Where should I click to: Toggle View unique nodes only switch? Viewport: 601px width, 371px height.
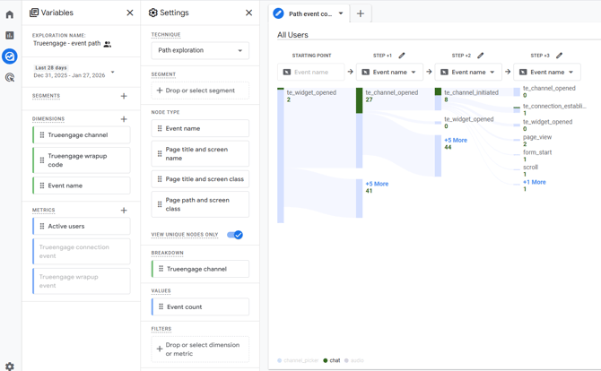(x=235, y=235)
